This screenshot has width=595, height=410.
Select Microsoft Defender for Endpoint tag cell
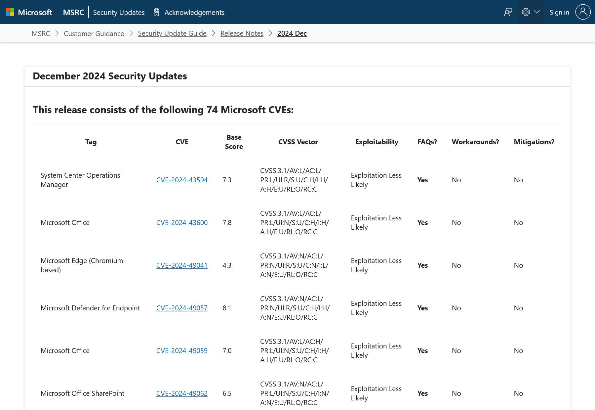90,308
